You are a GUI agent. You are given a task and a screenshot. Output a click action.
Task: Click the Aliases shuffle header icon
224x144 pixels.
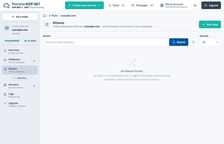pos(47,24)
